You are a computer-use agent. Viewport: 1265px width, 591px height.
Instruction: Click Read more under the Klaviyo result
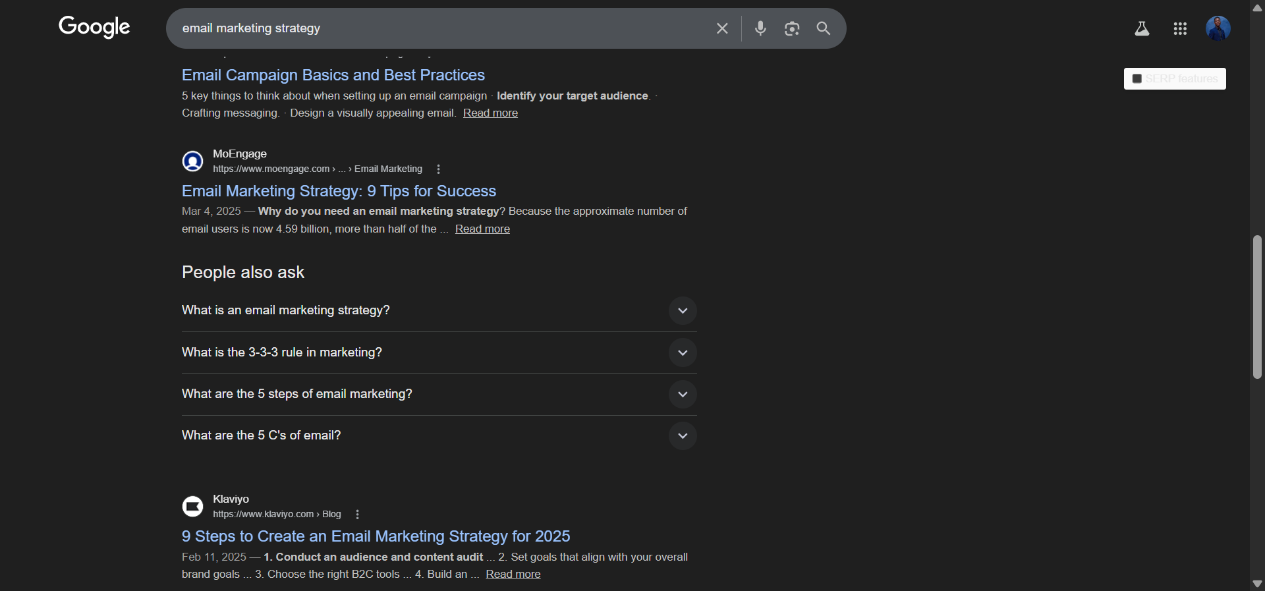[513, 575]
